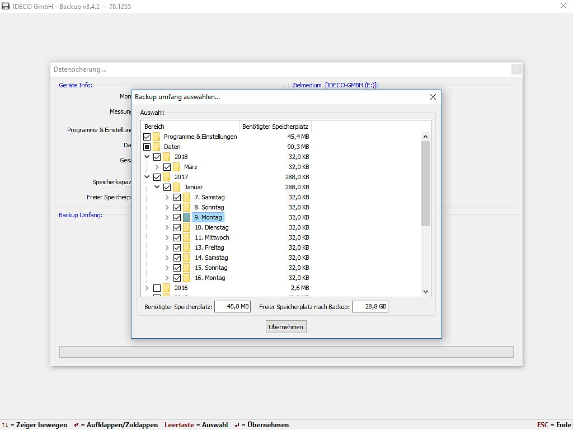Click the scroll down arrow in the list
Image resolution: width=573 pixels, height=430 pixels.
coord(425,291)
